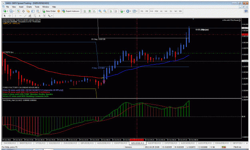Click the New Chart toolbar icon
The height and width of the screenshot is (150, 250).
[x=5, y=11]
